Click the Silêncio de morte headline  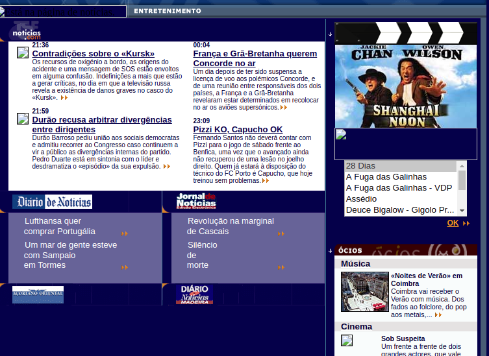[202, 255]
